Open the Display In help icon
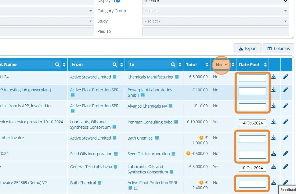 coord(118,1)
